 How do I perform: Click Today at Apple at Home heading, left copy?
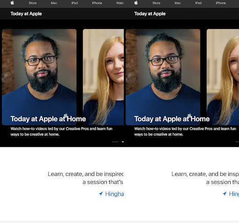point(48,119)
